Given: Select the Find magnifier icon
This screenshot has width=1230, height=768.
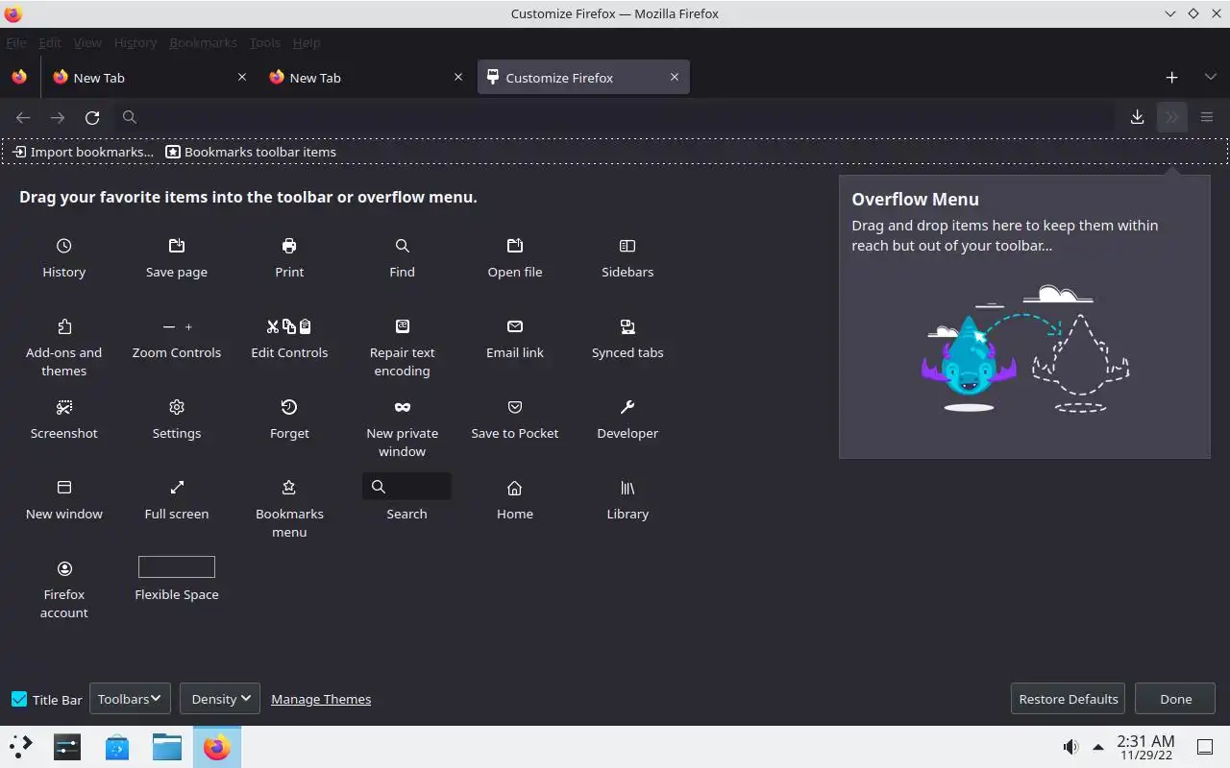Looking at the screenshot, I should pos(402,246).
